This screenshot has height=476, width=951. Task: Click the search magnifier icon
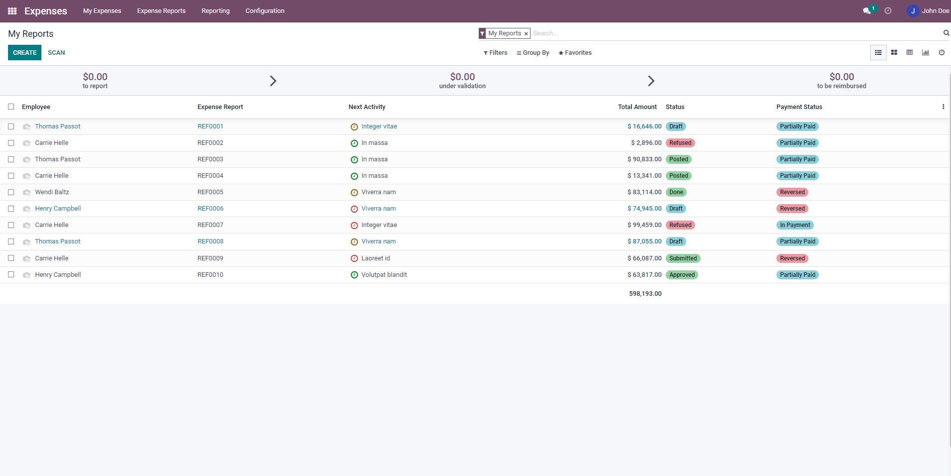(946, 33)
